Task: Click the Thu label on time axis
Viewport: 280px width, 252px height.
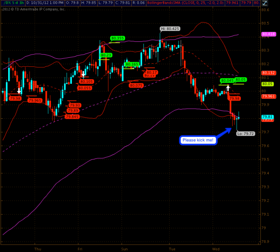Action: [x=37, y=249]
